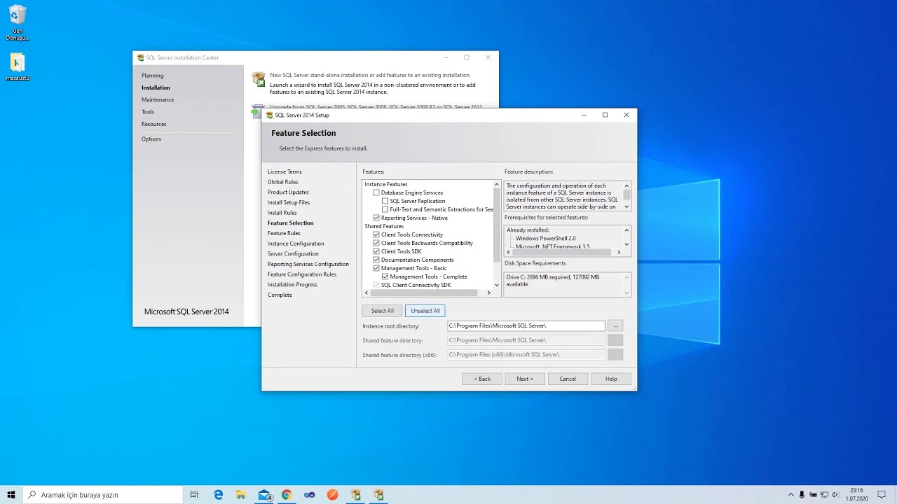This screenshot has width=897, height=504.
Task: Click the orange round taskbar icon
Action: pos(332,495)
